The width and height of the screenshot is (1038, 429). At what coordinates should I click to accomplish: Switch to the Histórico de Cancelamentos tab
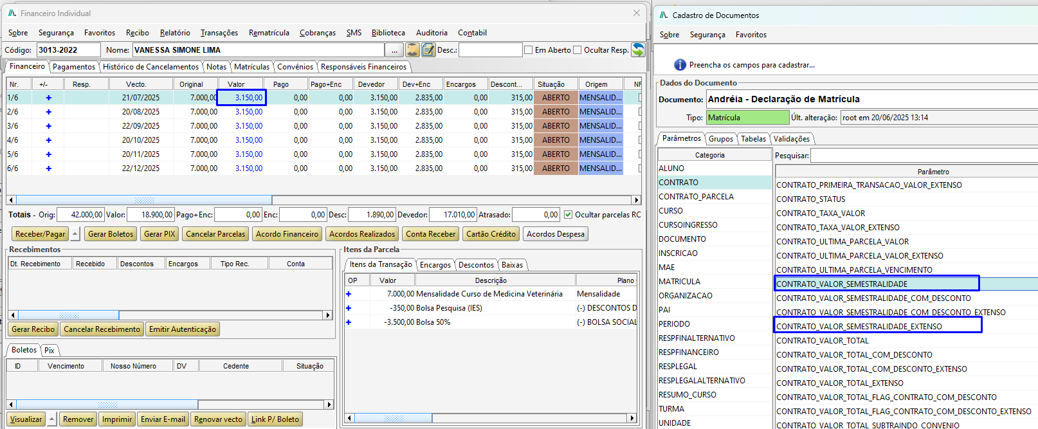(151, 67)
